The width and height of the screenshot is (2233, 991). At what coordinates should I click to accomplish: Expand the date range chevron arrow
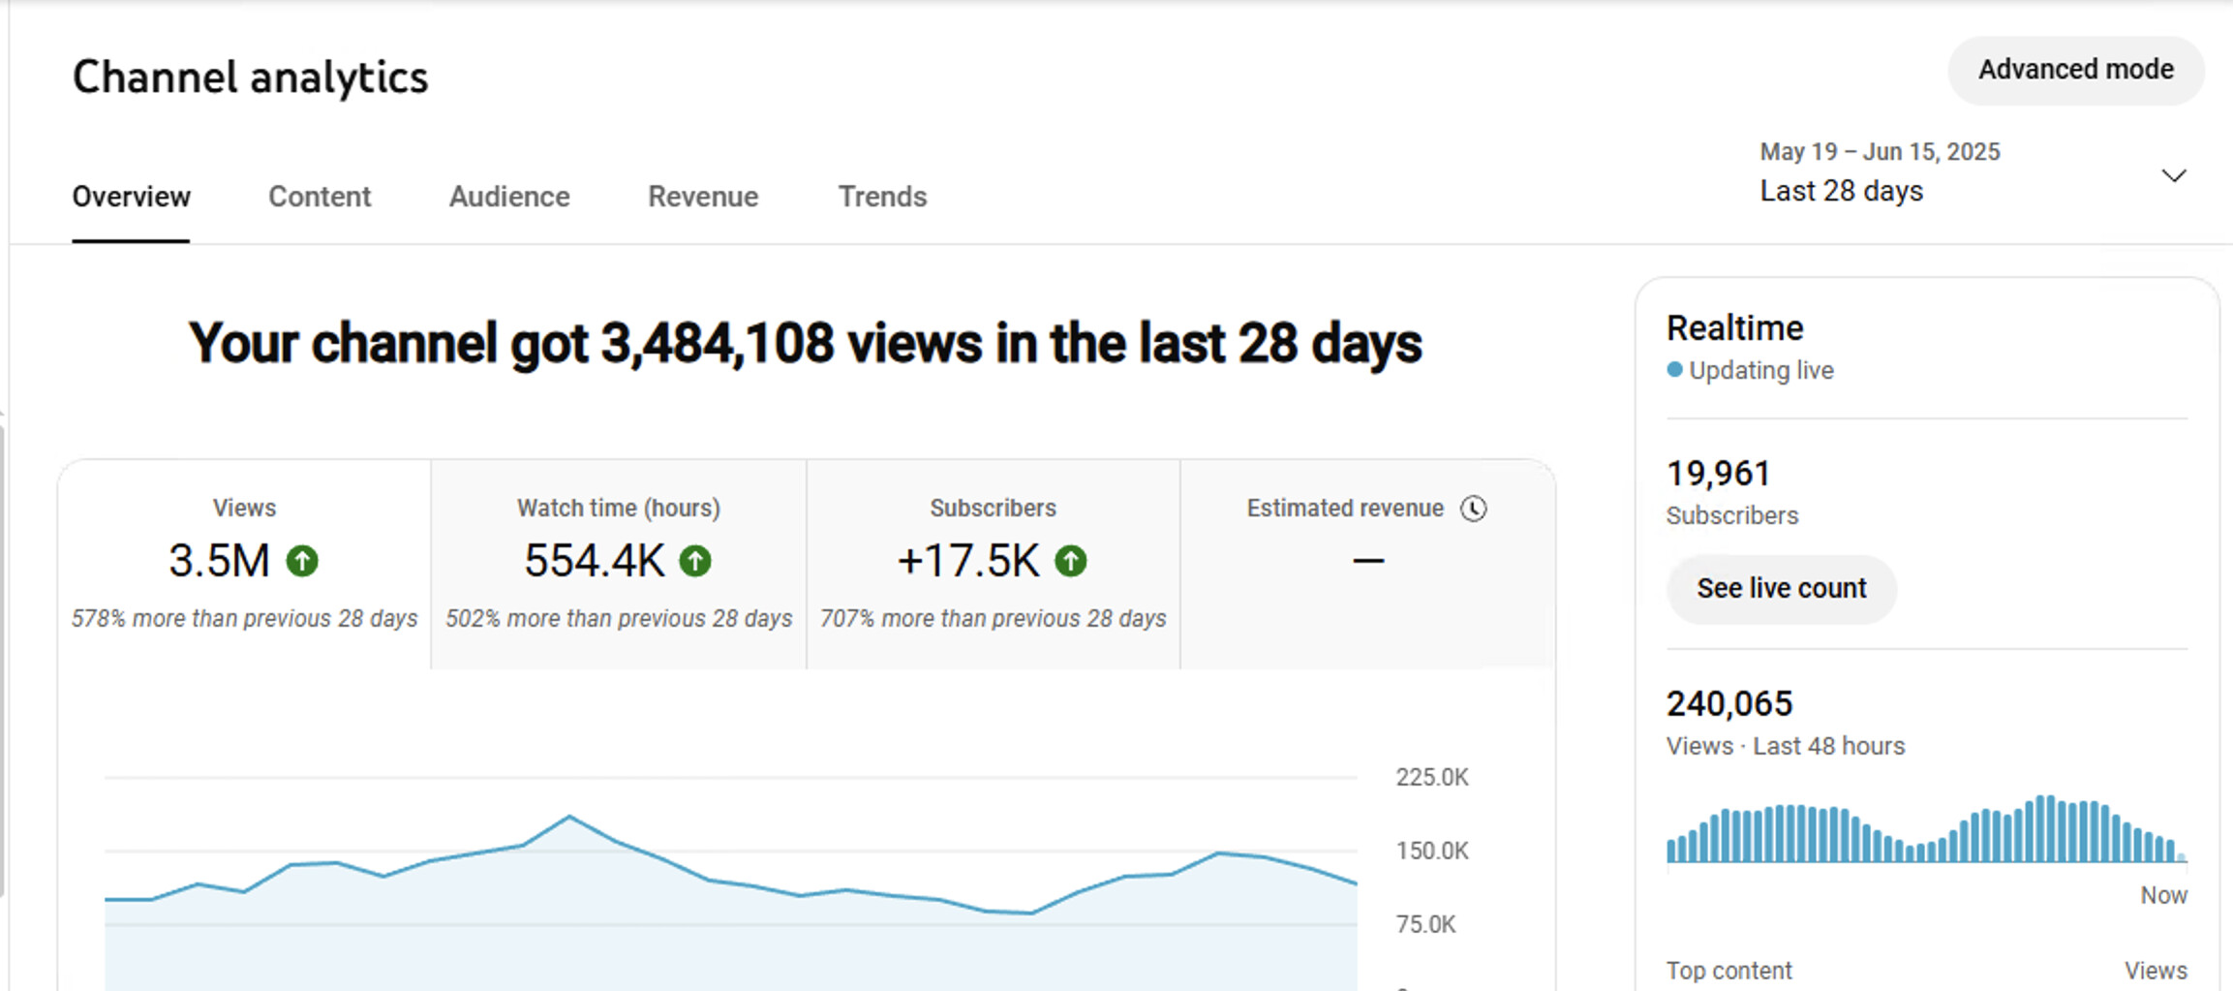click(2173, 175)
